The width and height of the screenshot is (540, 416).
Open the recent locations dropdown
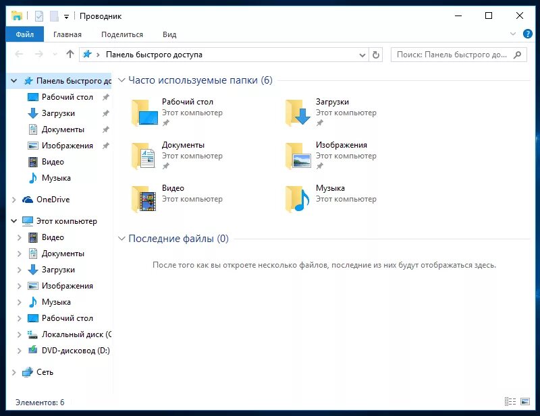tap(55, 55)
